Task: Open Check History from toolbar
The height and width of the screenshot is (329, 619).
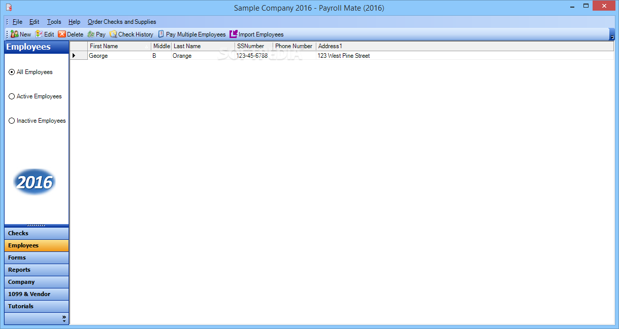Action: (x=131, y=34)
